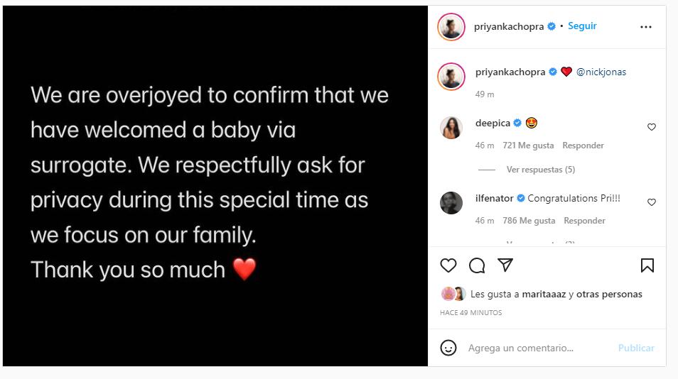The width and height of the screenshot is (678, 379).
Task: Open comments with speech bubble icon
Action: tap(477, 265)
